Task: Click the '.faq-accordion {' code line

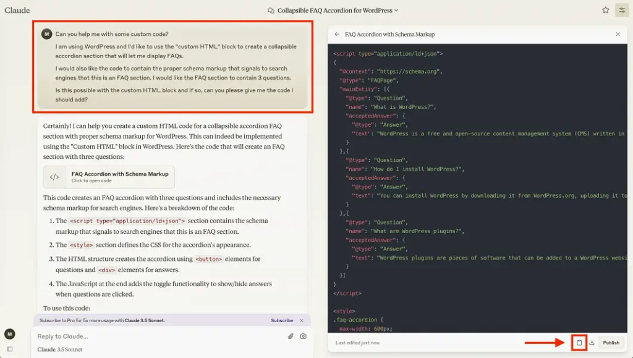Action: point(358,320)
